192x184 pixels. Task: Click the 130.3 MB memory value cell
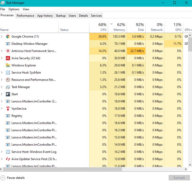(x=117, y=37)
